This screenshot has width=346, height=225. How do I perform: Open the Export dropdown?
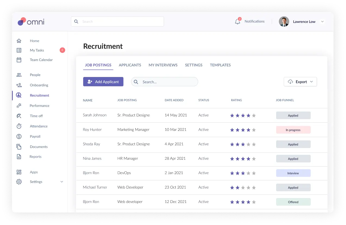[300, 82]
